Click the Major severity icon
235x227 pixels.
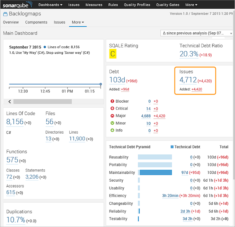(x=112, y=116)
